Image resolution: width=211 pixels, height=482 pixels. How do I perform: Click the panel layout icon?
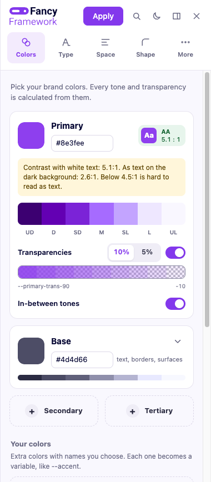pos(177,16)
